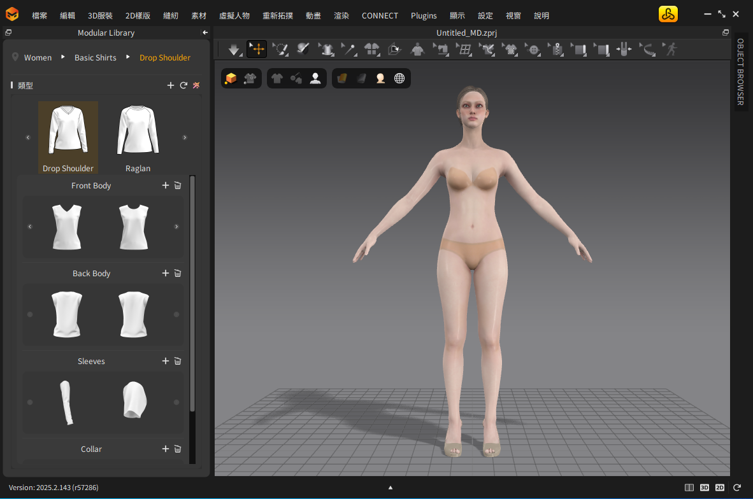Show next garment type with right arrow

pyautogui.click(x=185, y=137)
